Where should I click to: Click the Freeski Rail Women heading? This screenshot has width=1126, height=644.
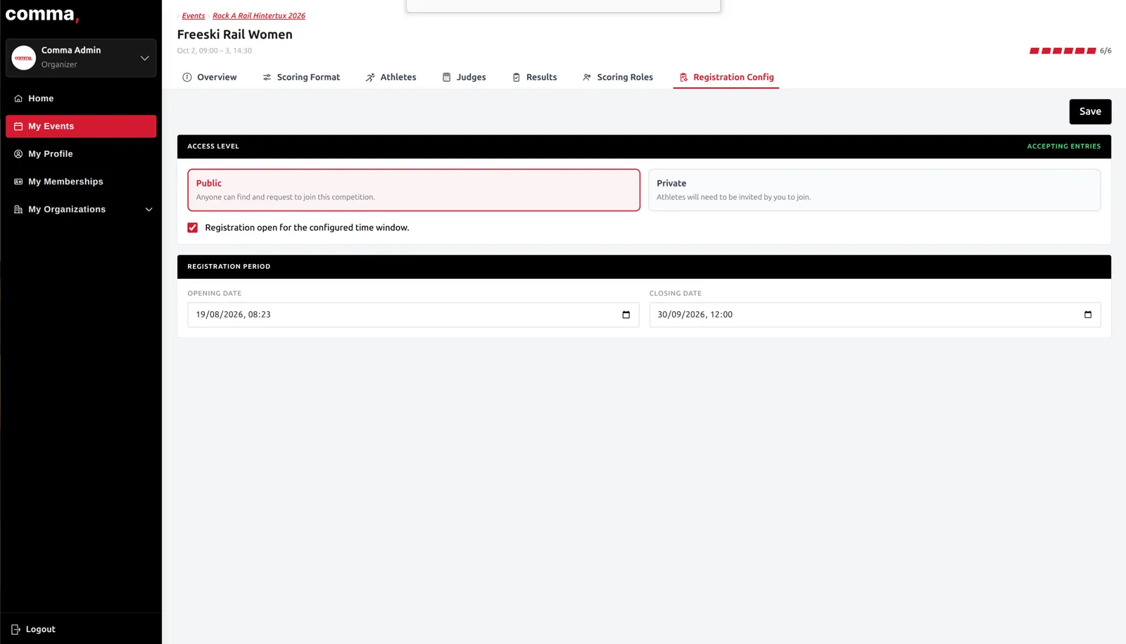click(235, 34)
